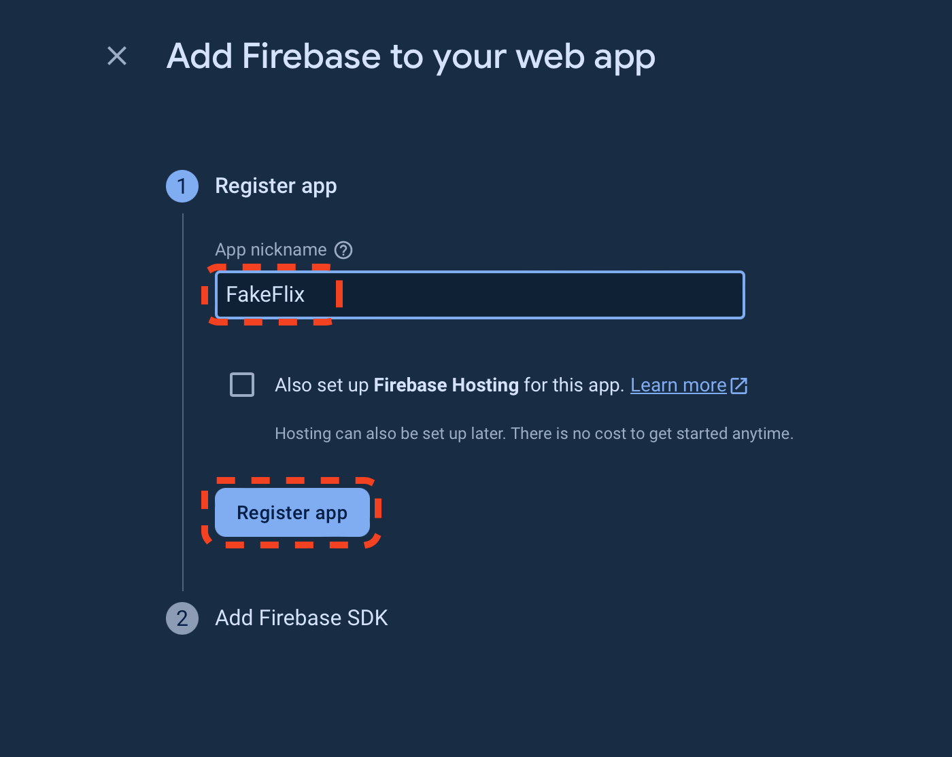Click the question mark icon after App nickname
The image size is (952, 757).
tap(343, 250)
